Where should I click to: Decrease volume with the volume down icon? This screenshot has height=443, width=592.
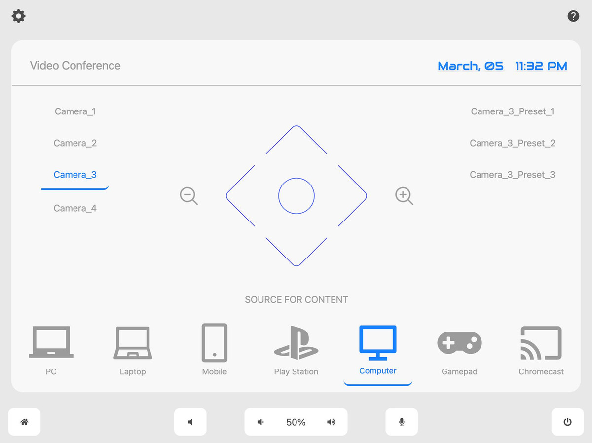pyautogui.click(x=260, y=422)
